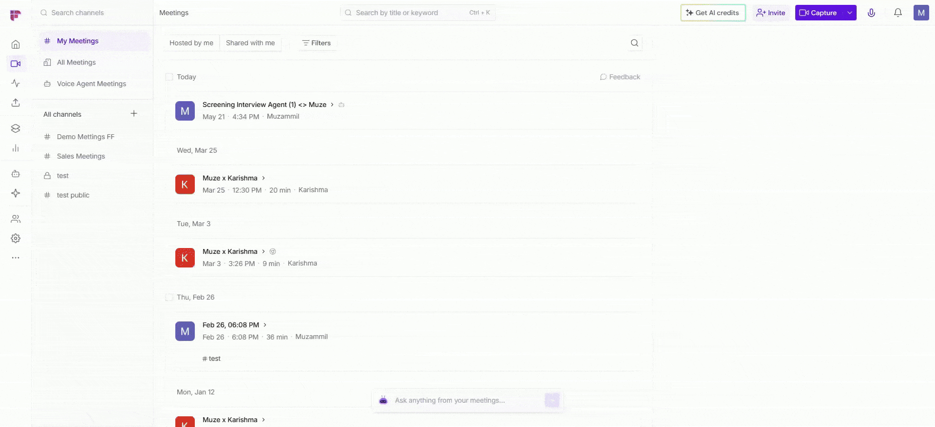Select the Meetings video camera sidebar icon
This screenshot has height=427, width=935.
[16, 64]
